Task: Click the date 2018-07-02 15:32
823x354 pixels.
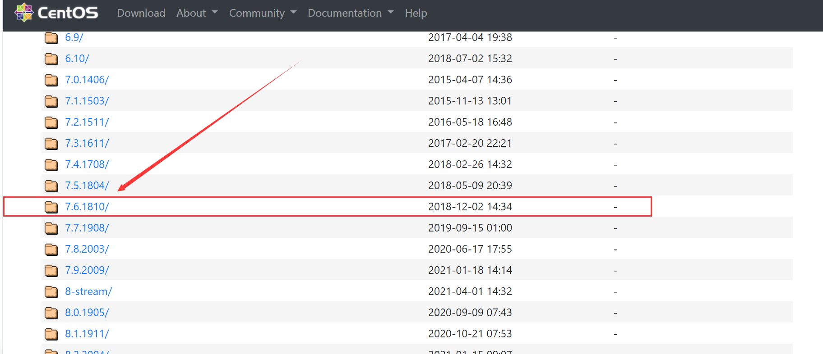Action: [x=470, y=59]
